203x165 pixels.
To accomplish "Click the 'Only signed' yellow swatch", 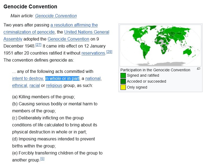I will pos(123,87).
